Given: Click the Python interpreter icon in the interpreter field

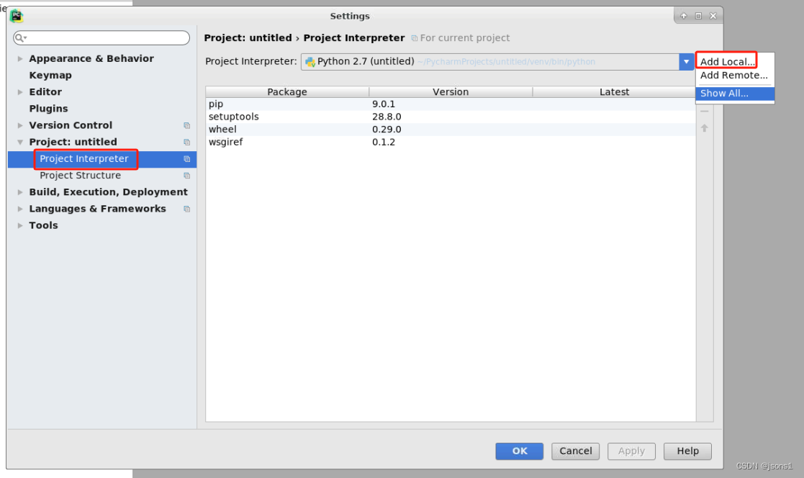Looking at the screenshot, I should [x=310, y=61].
